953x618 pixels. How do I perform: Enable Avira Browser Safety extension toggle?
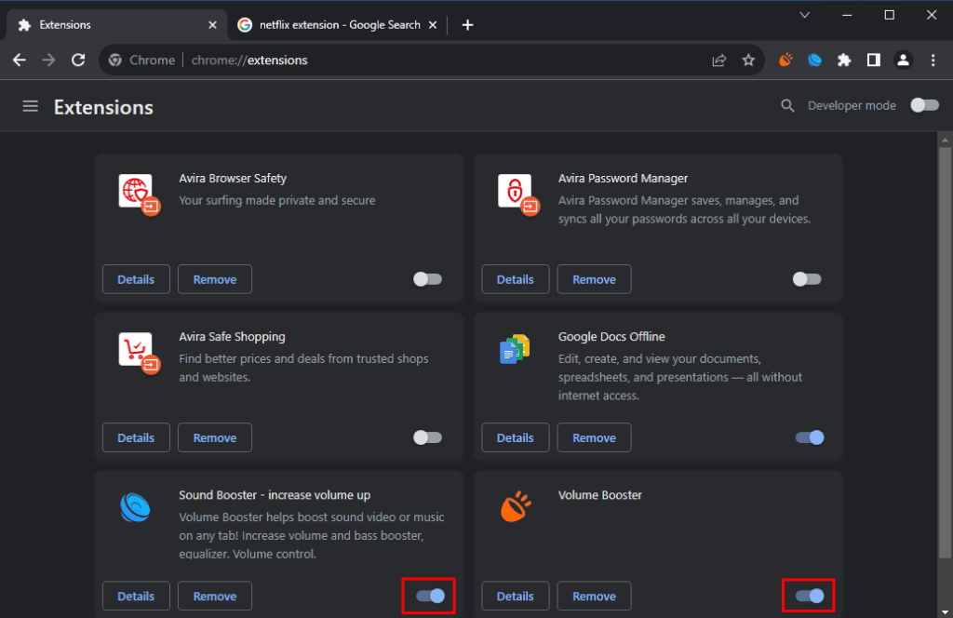(427, 279)
